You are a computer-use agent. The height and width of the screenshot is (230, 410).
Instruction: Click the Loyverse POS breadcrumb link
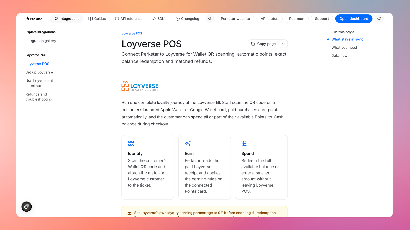coord(132,33)
